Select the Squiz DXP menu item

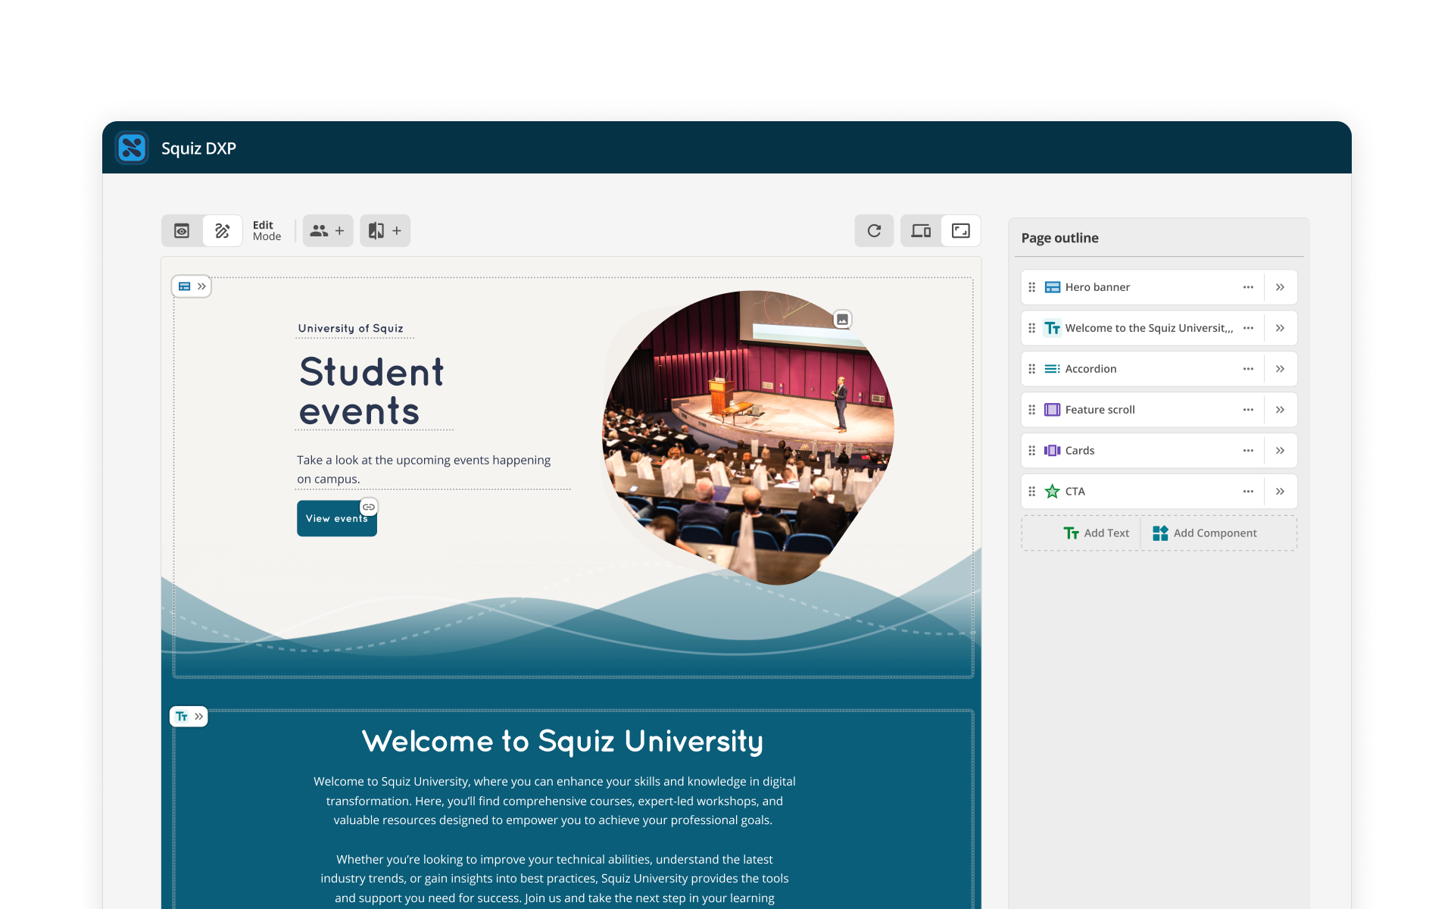pos(201,148)
